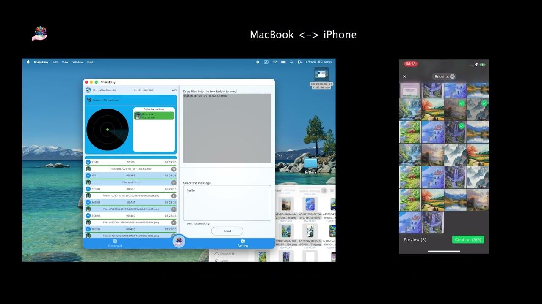Click the direction arrow on the 265KB row

point(88,202)
